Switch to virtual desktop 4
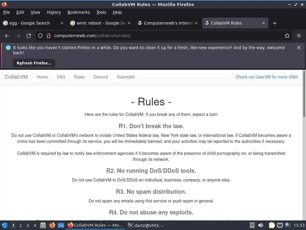The height and width of the screenshot is (230, 306). coord(35,226)
